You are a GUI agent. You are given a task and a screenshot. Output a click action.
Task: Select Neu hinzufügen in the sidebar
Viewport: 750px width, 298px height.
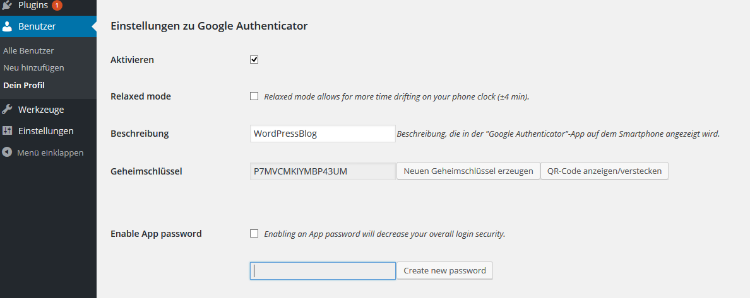[x=33, y=67]
